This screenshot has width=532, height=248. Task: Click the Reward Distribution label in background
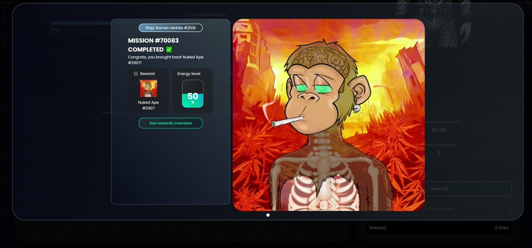(208, 15)
